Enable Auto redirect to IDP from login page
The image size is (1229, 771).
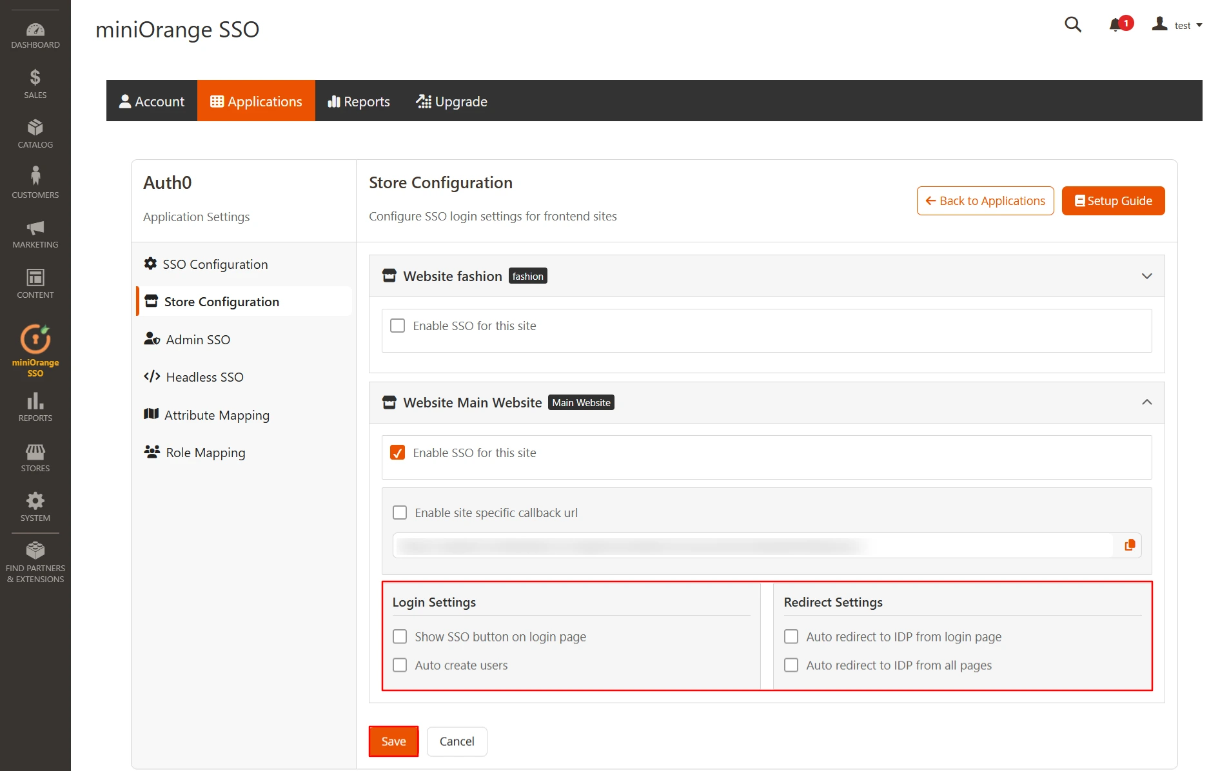click(791, 636)
